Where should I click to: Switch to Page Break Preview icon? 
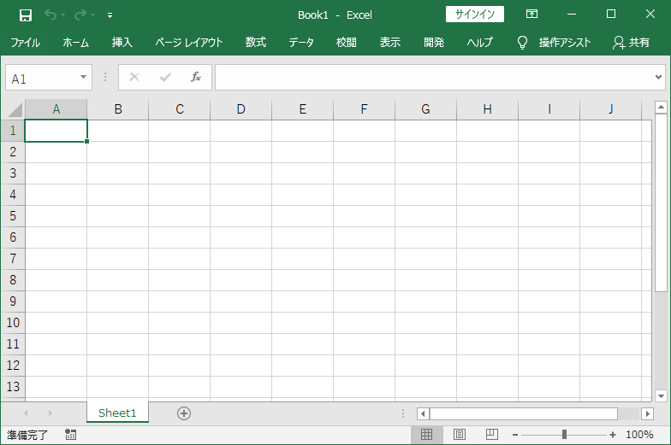[492, 435]
